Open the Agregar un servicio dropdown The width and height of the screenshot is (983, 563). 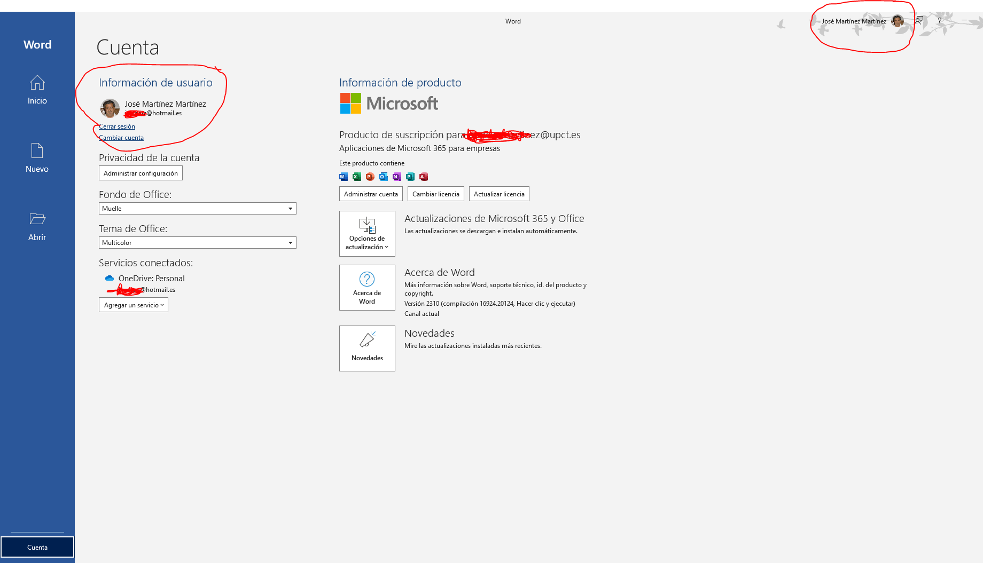coord(134,305)
